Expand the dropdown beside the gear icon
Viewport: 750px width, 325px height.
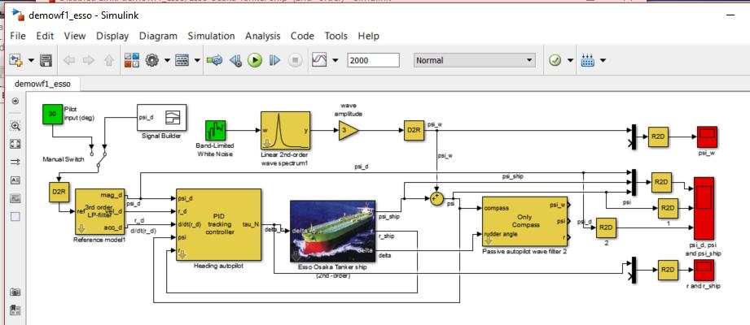coord(167,61)
